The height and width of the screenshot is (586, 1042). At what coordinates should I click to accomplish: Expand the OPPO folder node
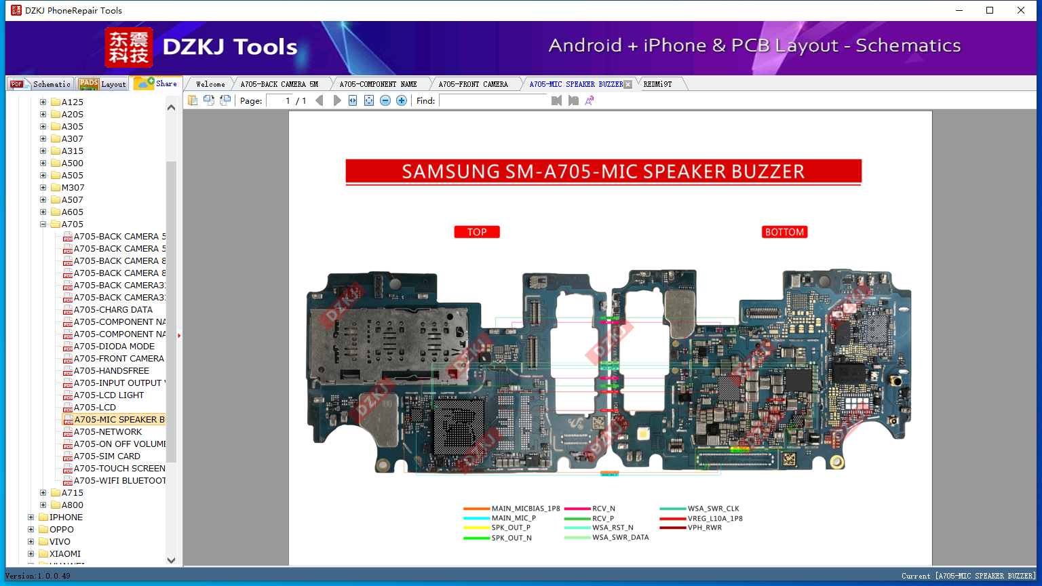[x=31, y=530]
